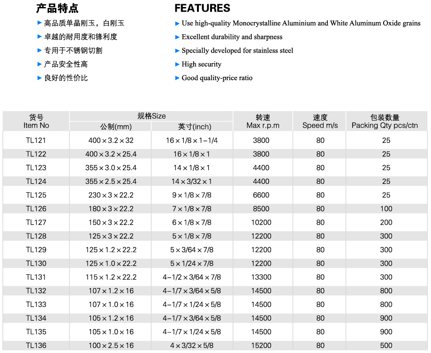Select item number TL125

point(36,195)
